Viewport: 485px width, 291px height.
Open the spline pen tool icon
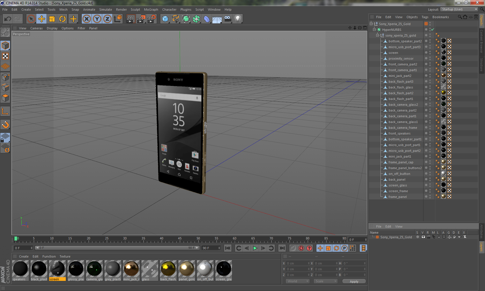coord(176,19)
